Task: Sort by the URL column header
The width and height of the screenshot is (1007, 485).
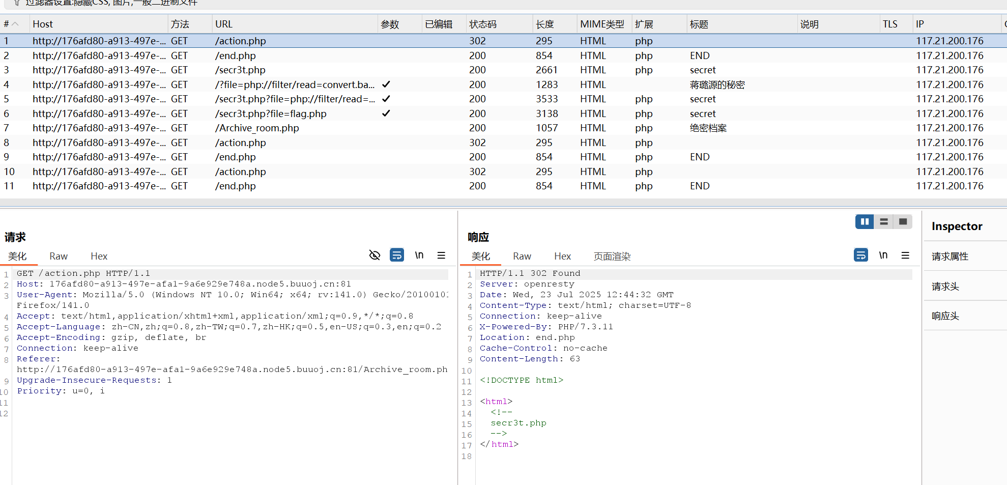Action: pos(295,24)
